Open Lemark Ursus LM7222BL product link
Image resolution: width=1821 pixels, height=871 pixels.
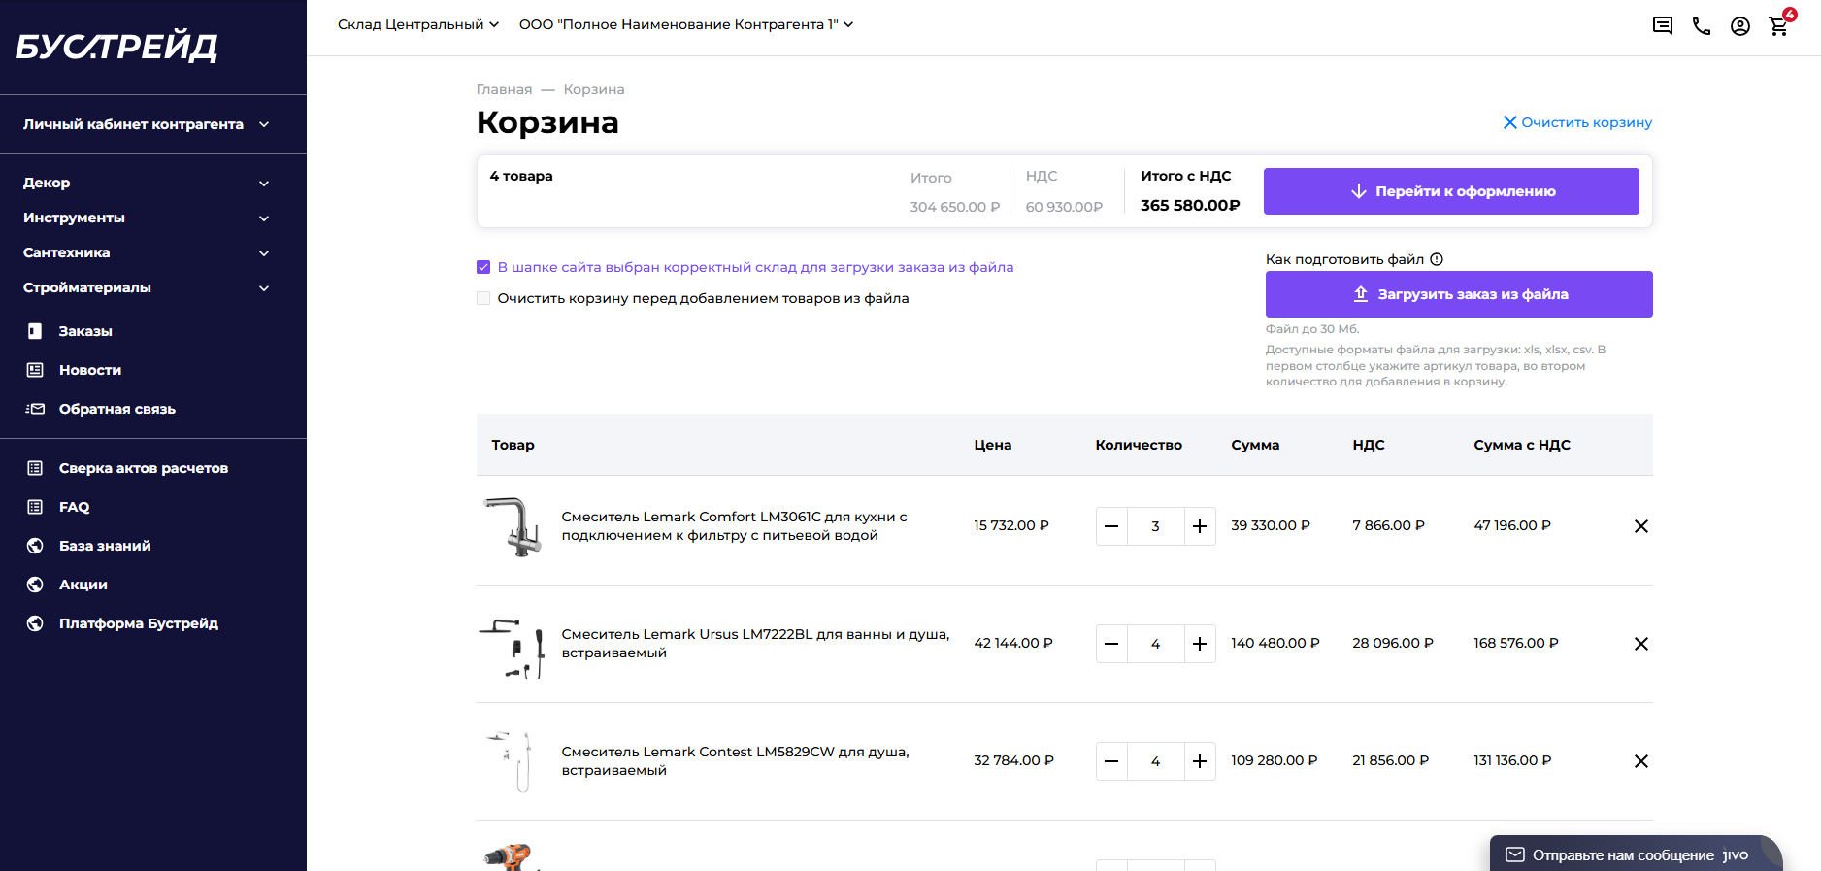pos(755,644)
